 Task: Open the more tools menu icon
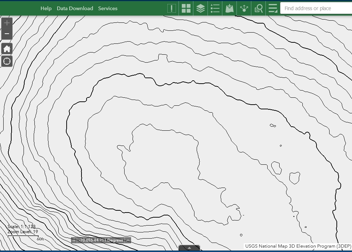[273, 8]
